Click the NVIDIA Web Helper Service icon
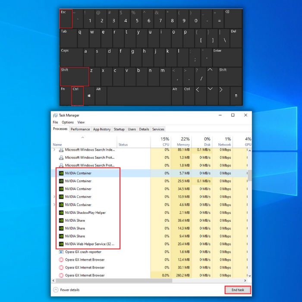The image size is (302, 302). (x=61, y=244)
